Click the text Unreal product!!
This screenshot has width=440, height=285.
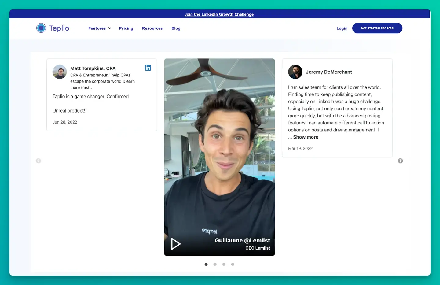click(70, 111)
